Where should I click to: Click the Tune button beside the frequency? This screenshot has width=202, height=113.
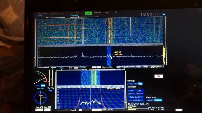pos(163,14)
